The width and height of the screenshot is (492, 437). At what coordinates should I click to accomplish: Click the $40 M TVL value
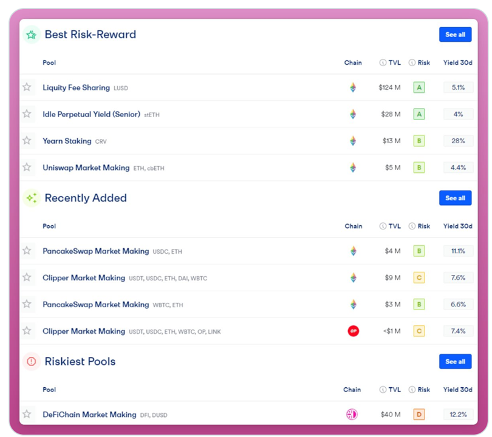tap(391, 415)
